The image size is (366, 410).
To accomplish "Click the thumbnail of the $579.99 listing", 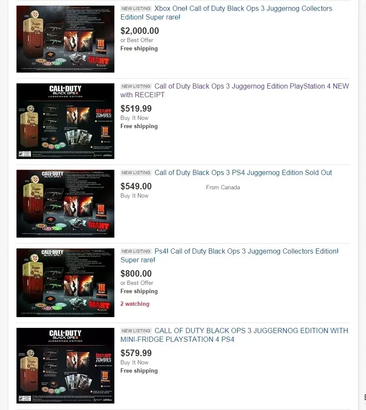I will (65, 366).
